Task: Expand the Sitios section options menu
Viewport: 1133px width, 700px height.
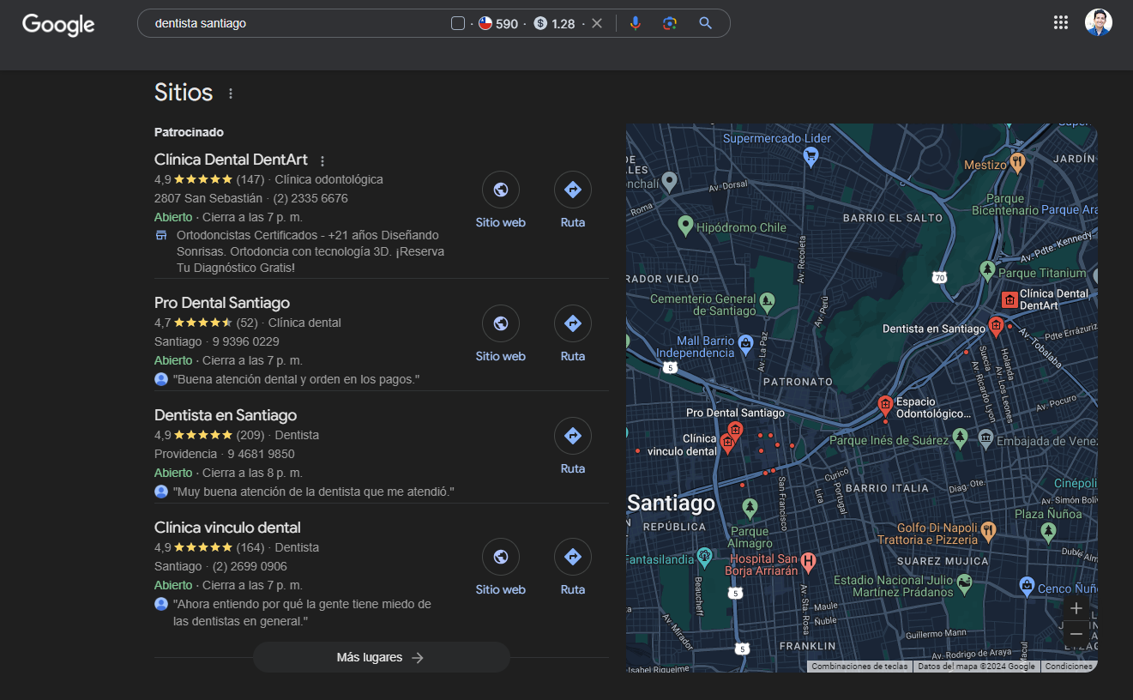Action: coord(231,94)
